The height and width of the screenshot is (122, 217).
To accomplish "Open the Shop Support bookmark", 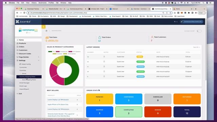I will click(115, 16).
